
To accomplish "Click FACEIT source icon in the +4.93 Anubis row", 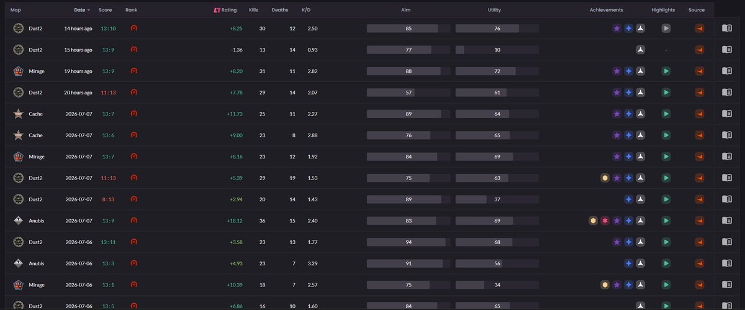I will [699, 263].
